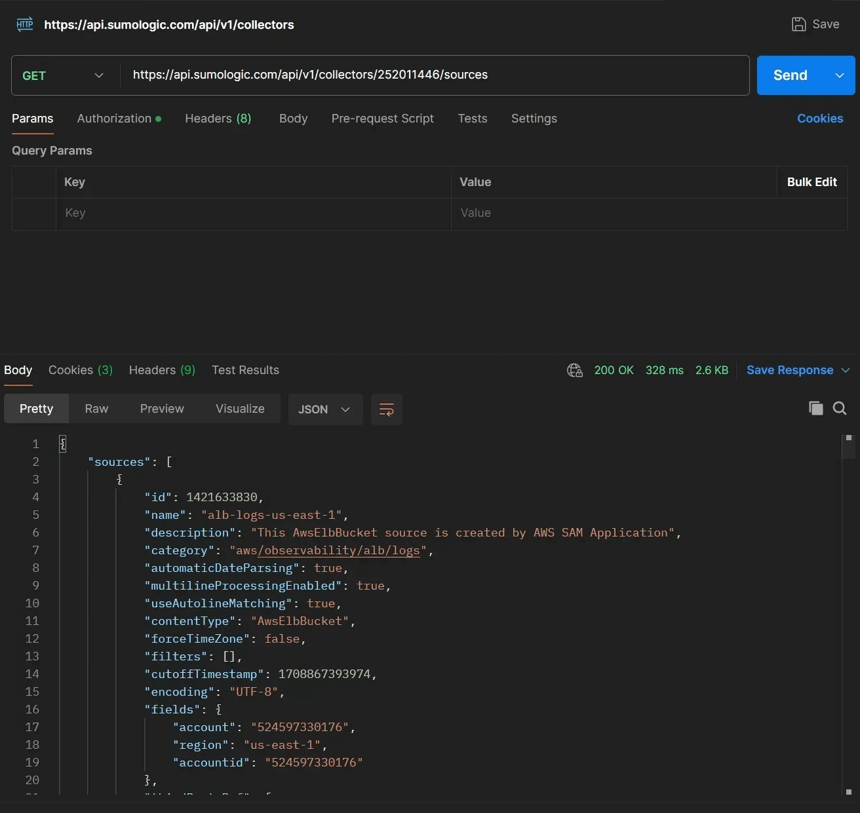860x813 pixels.
Task: Click the empty Value parameter field
Action: 649,214
